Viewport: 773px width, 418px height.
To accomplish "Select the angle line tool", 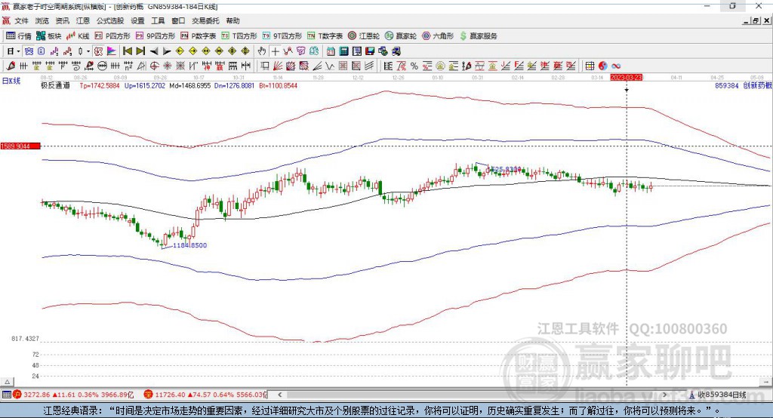I will point(317,66).
